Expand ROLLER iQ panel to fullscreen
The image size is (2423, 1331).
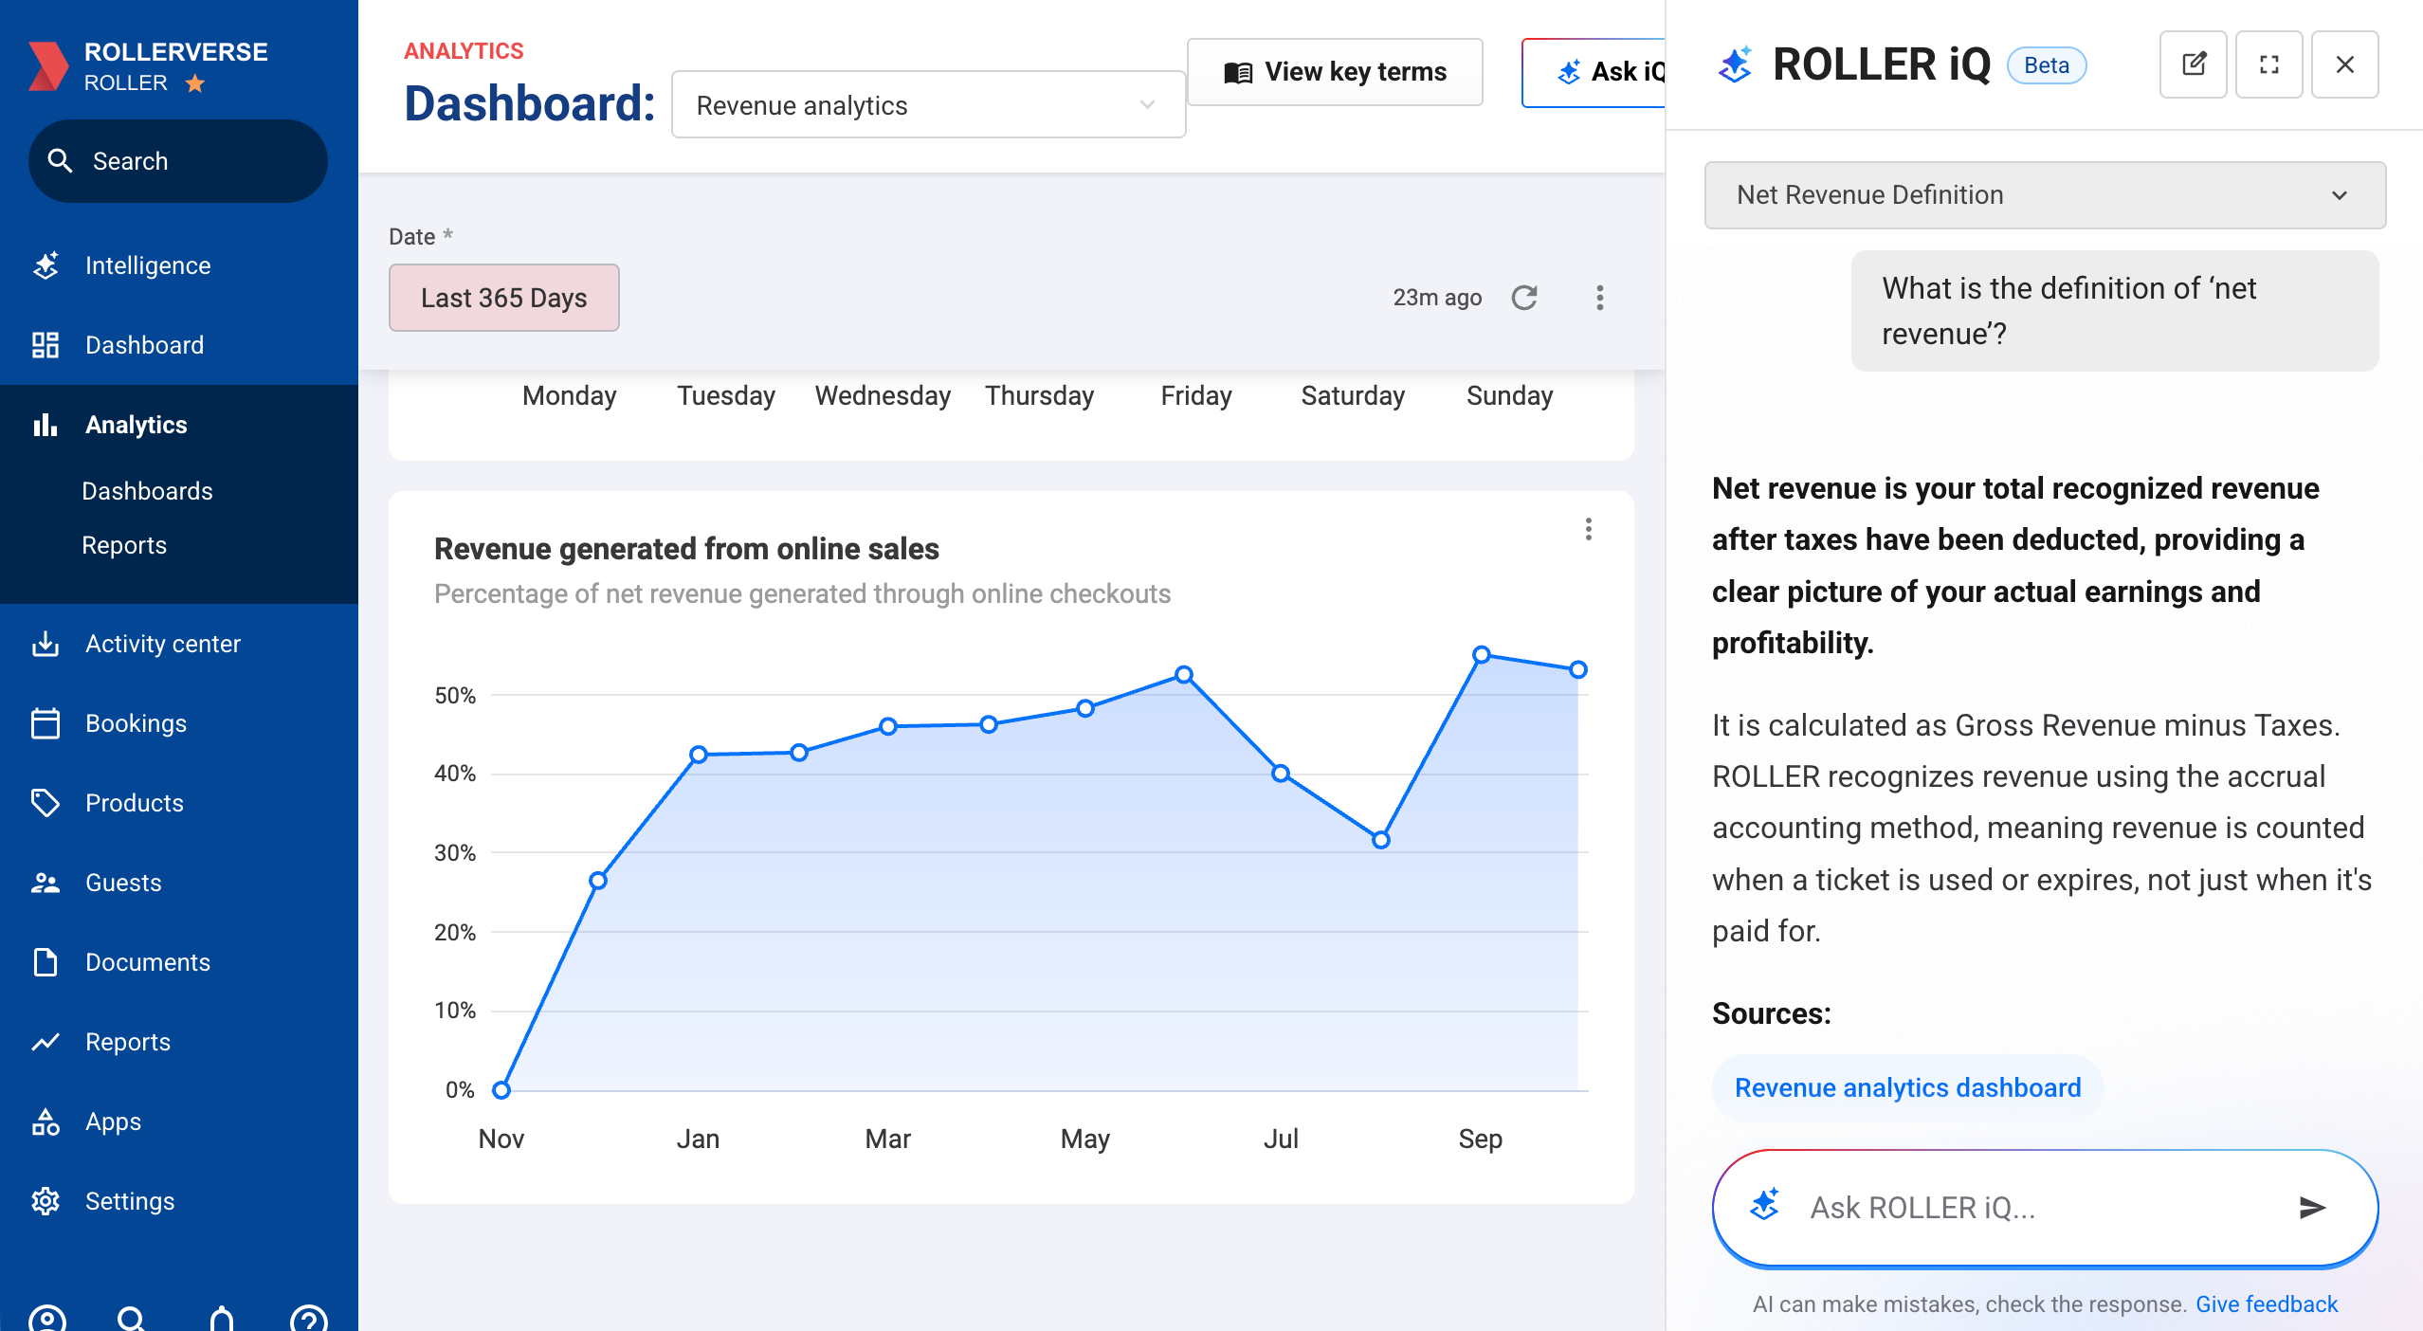click(2268, 64)
